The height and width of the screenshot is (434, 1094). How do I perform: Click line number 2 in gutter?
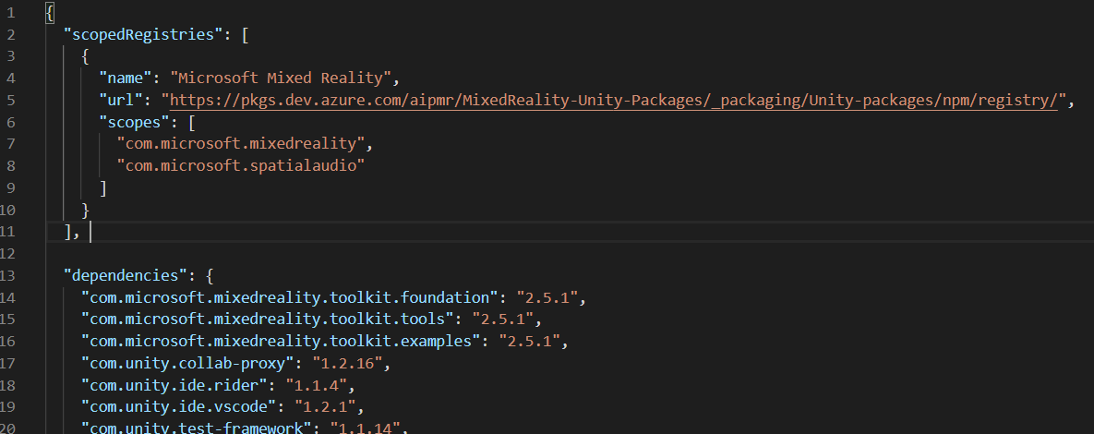click(x=10, y=34)
